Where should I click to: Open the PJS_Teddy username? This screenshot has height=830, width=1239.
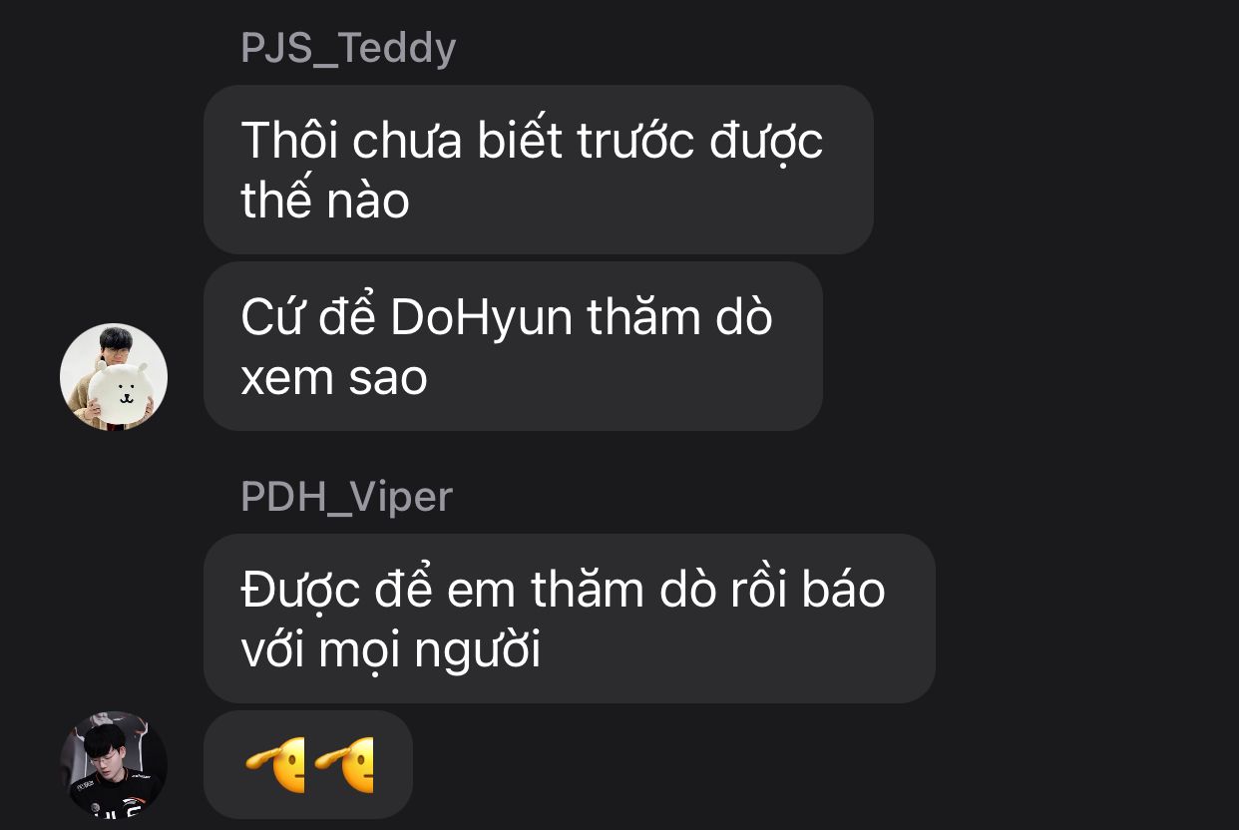(x=348, y=48)
